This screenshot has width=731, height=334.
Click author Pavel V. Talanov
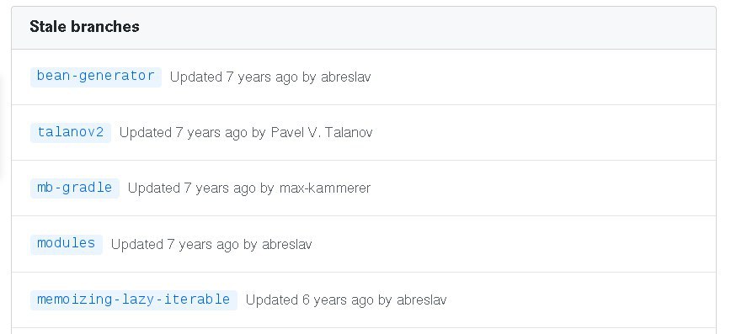tap(322, 133)
